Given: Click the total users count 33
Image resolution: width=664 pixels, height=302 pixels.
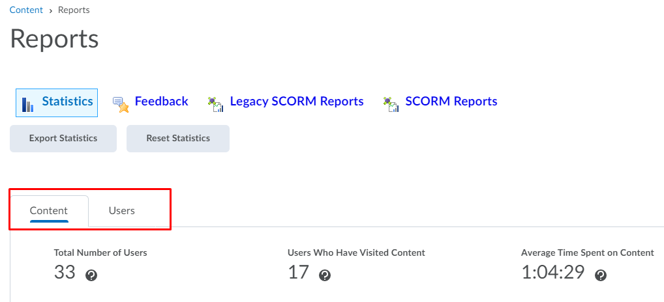Looking at the screenshot, I should coord(65,272).
